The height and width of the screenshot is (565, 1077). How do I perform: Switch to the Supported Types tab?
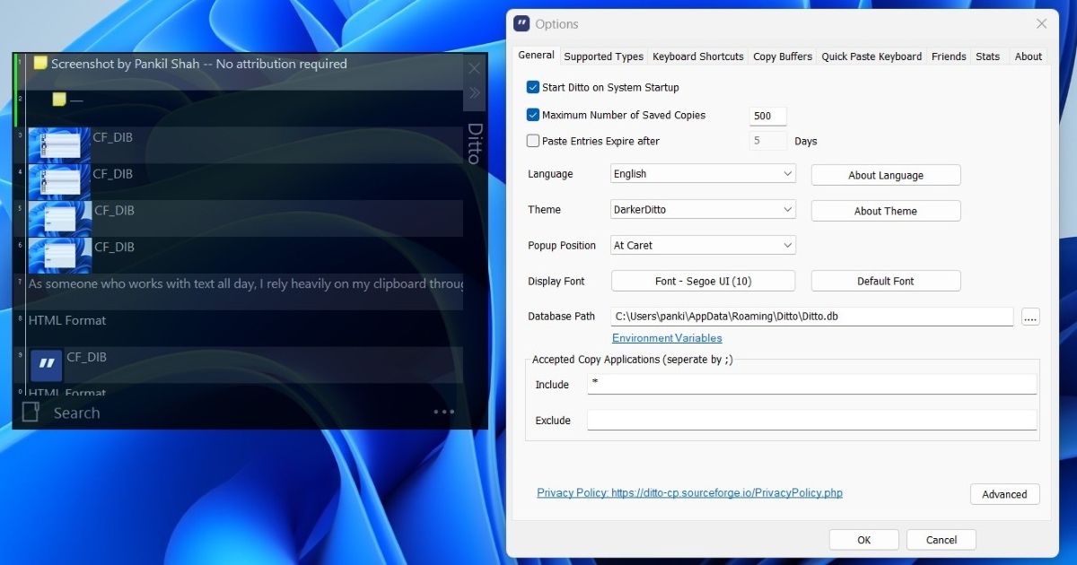602,56
